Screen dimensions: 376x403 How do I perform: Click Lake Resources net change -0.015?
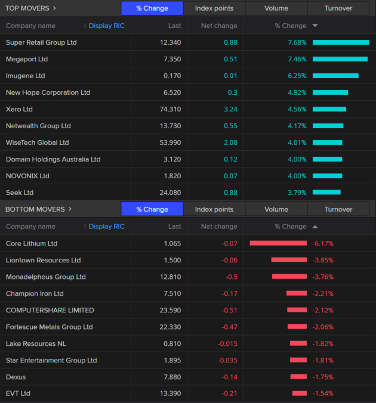click(x=228, y=343)
